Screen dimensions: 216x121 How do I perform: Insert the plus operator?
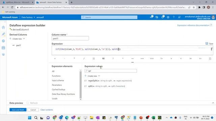55,58
